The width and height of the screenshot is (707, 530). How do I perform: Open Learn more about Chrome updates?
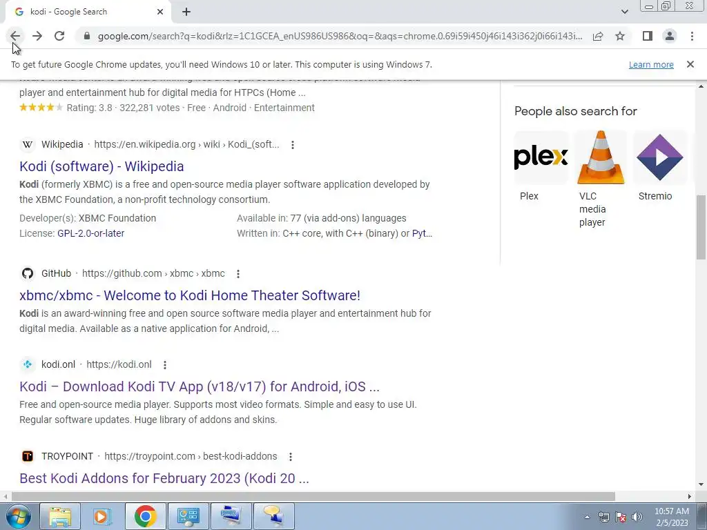pos(651,64)
